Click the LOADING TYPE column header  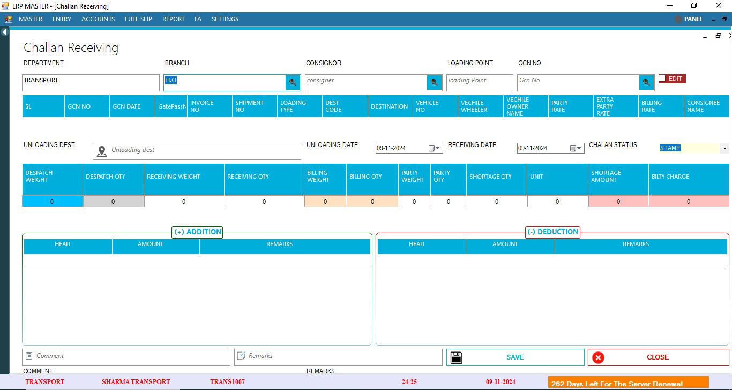(x=300, y=106)
